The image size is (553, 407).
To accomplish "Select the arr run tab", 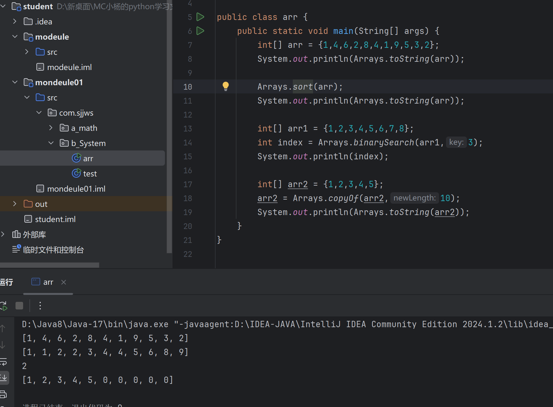I will (x=48, y=282).
